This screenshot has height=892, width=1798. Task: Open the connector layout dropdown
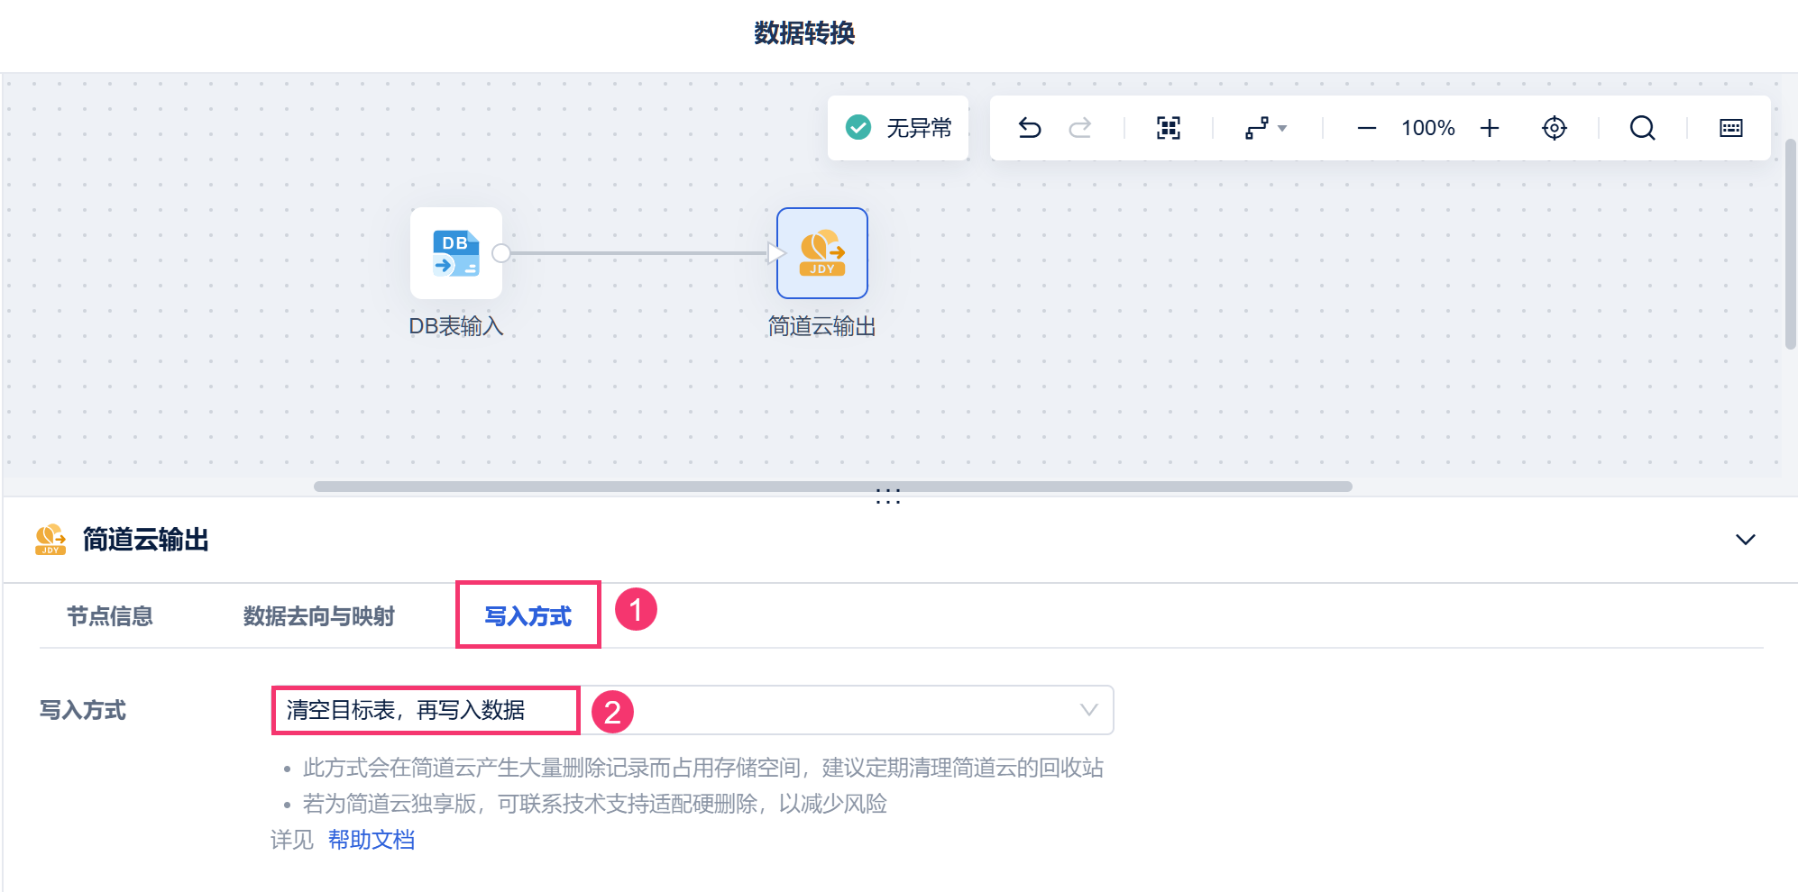click(x=1266, y=128)
